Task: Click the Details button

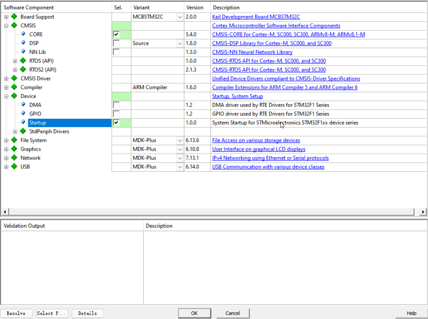Action: [88, 313]
